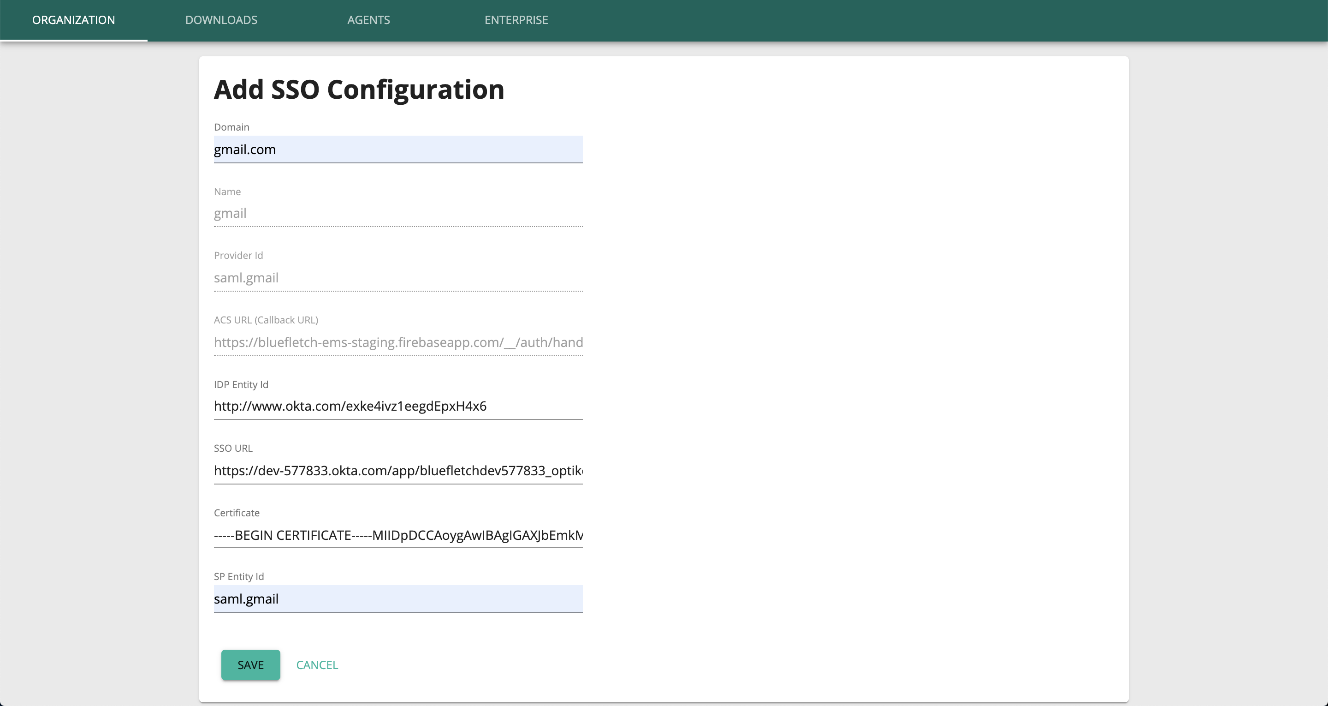Click the disabled Name field showing gmail
Image resolution: width=1328 pixels, height=706 pixels.
[398, 214]
